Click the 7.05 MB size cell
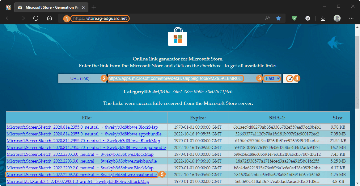 (338, 134)
